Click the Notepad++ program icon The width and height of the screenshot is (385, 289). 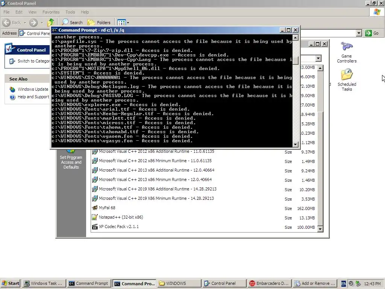[94, 217]
